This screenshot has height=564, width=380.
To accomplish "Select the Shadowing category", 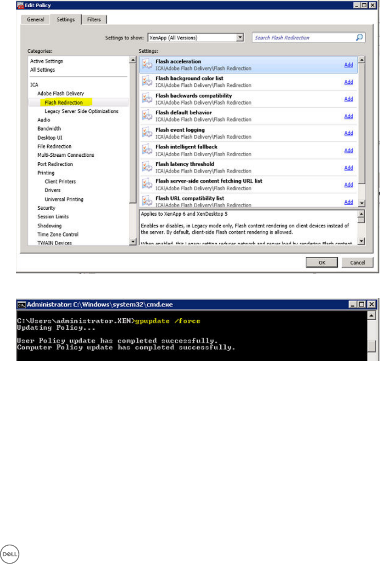I will tap(50, 226).
